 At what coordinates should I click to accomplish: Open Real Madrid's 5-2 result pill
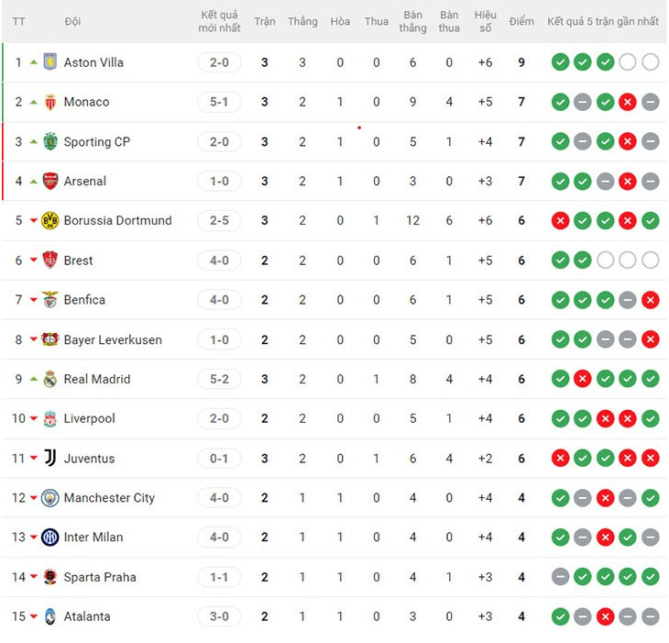point(219,379)
